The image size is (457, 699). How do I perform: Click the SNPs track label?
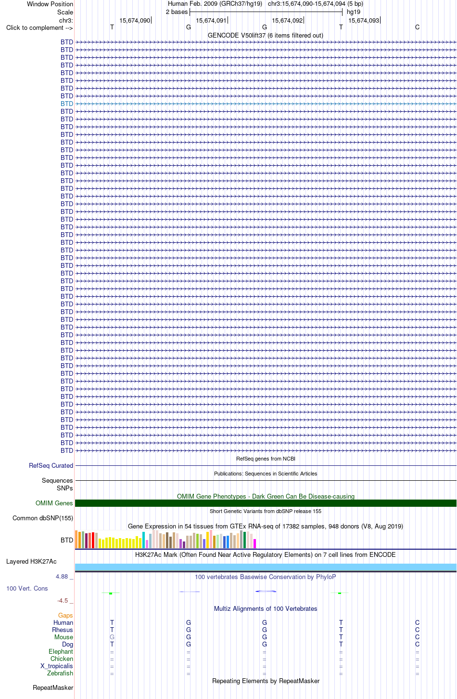tap(65, 488)
